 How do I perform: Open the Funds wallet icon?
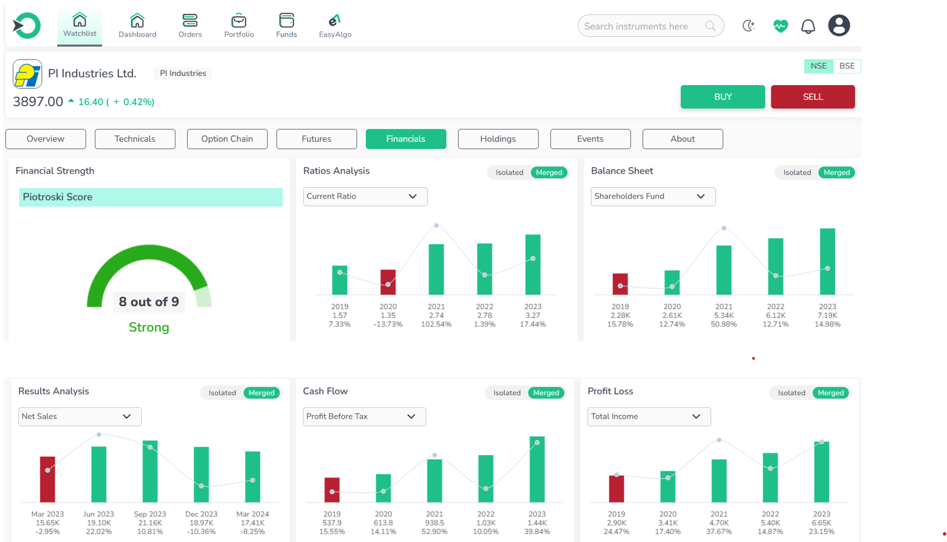pos(286,20)
